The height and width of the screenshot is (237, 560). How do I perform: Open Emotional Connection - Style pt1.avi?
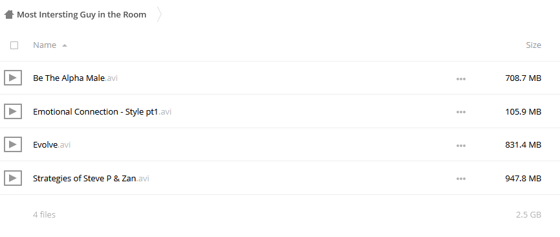[x=102, y=111]
